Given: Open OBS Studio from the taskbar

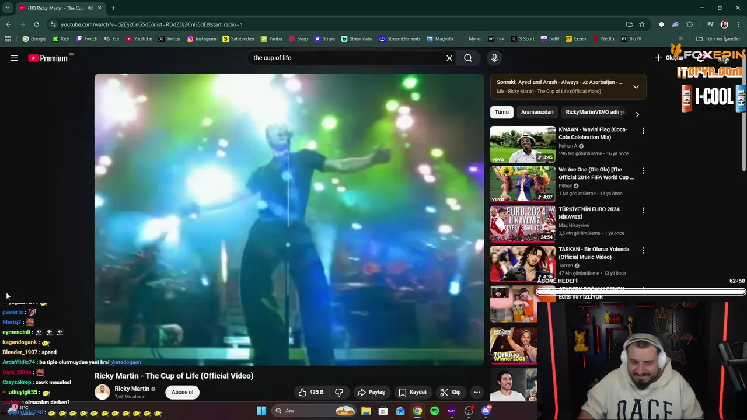Looking at the screenshot, I should pos(469,411).
